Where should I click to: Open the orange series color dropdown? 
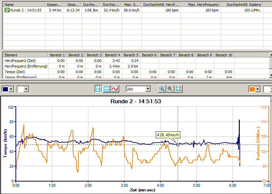258,89
